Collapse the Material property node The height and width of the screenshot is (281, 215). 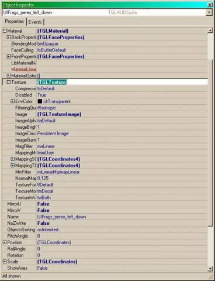(x=5, y=31)
